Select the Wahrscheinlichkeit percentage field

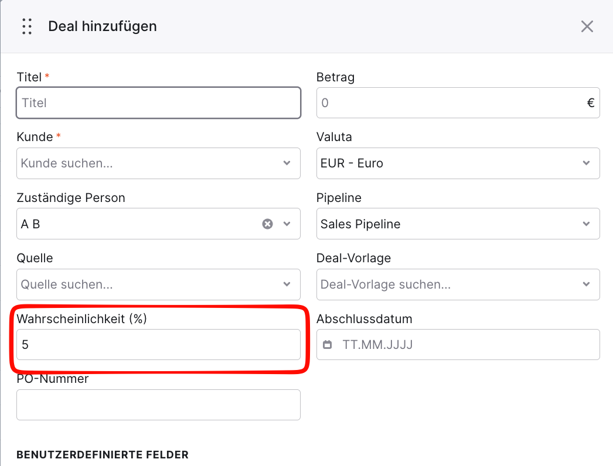pos(158,344)
